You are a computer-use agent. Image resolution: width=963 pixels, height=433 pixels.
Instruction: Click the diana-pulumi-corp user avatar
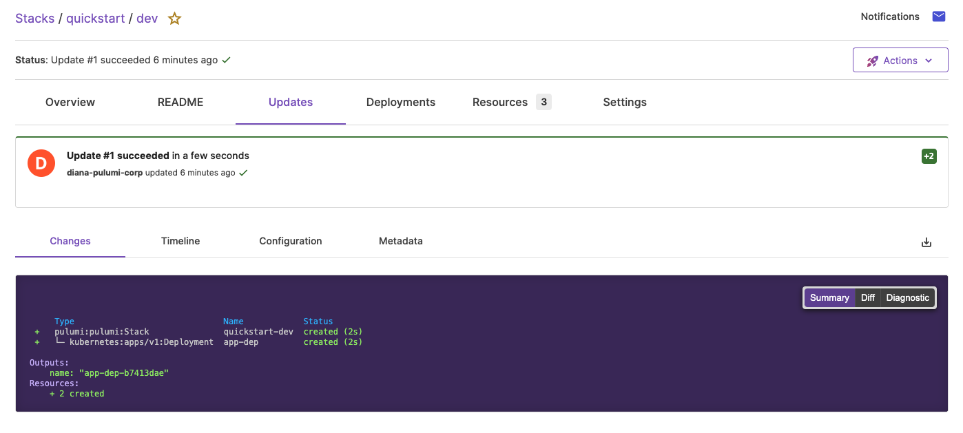[41, 164]
